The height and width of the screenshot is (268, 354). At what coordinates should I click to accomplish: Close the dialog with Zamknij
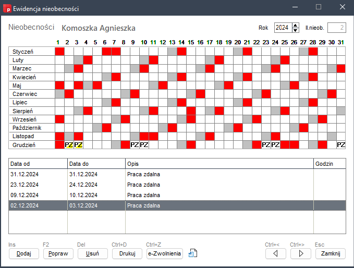pyautogui.click(x=330, y=254)
